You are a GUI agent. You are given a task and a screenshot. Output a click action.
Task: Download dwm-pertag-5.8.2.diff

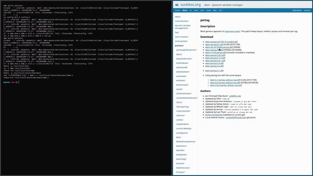[x=215, y=55]
